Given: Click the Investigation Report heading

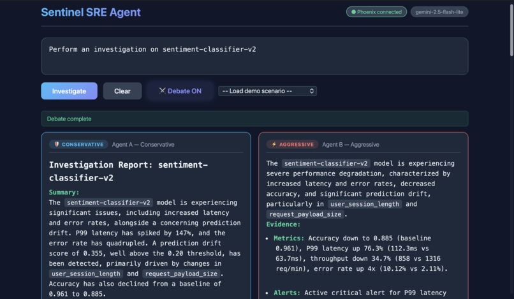Looking at the screenshot, I should tap(129, 171).
